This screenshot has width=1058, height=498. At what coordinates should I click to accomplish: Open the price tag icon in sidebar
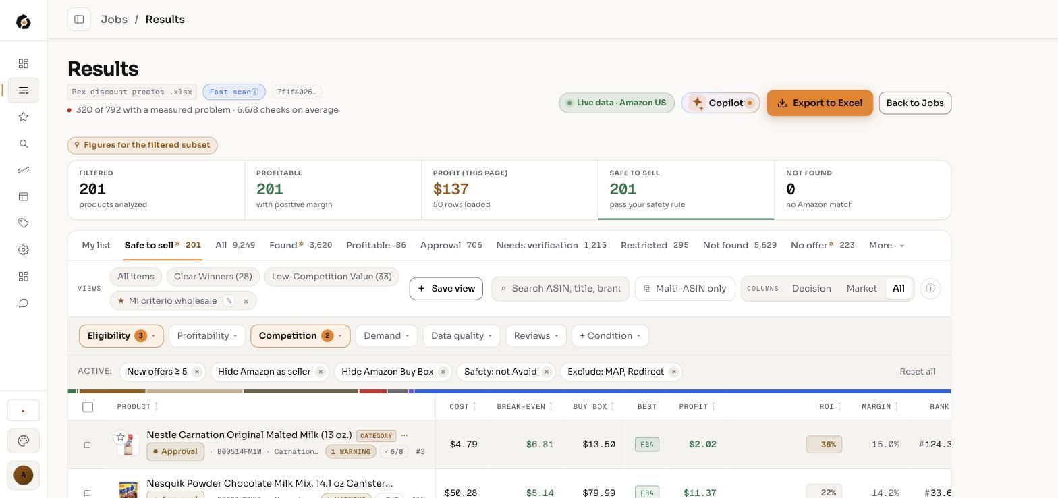(x=24, y=223)
